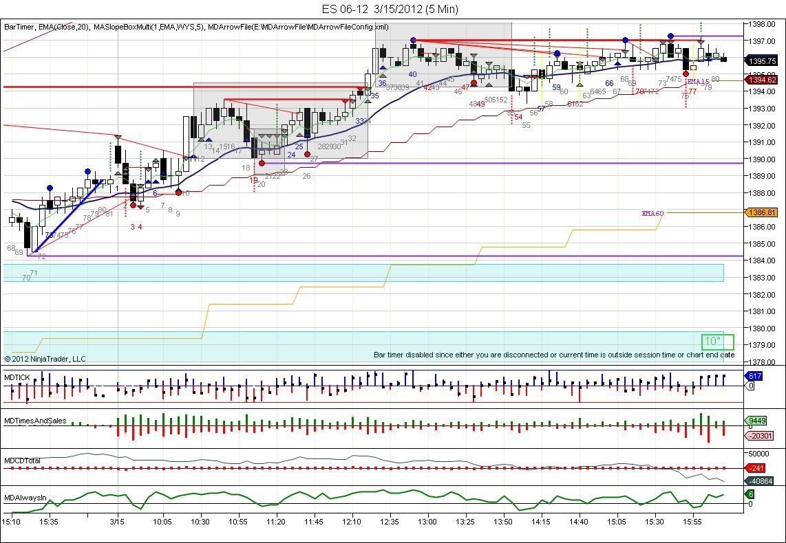Image resolution: width=786 pixels, height=543 pixels.
Task: Click the red -241 value marker
Action: point(756,469)
